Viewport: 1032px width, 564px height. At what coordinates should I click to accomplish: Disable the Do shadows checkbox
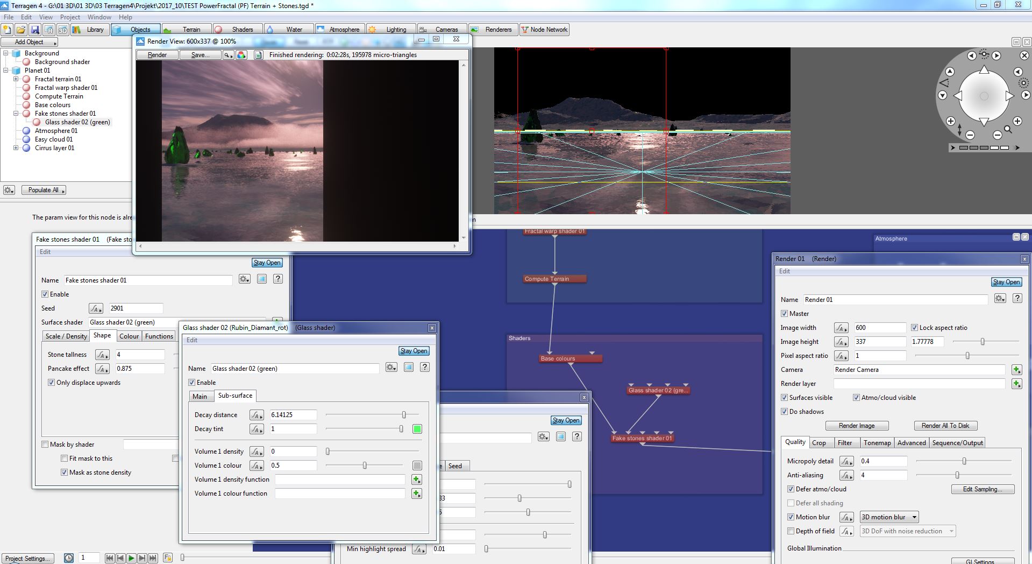point(784,412)
